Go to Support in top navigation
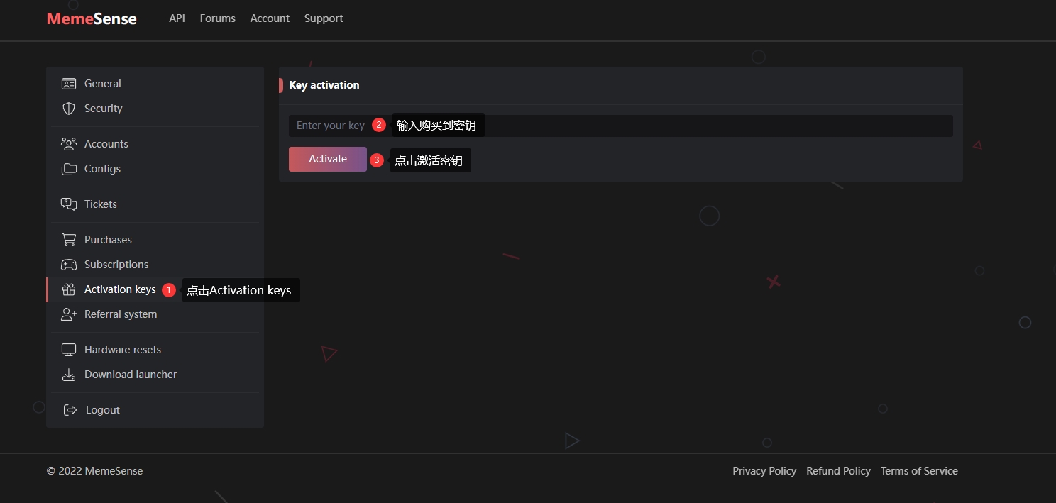1056x503 pixels. coord(324,18)
